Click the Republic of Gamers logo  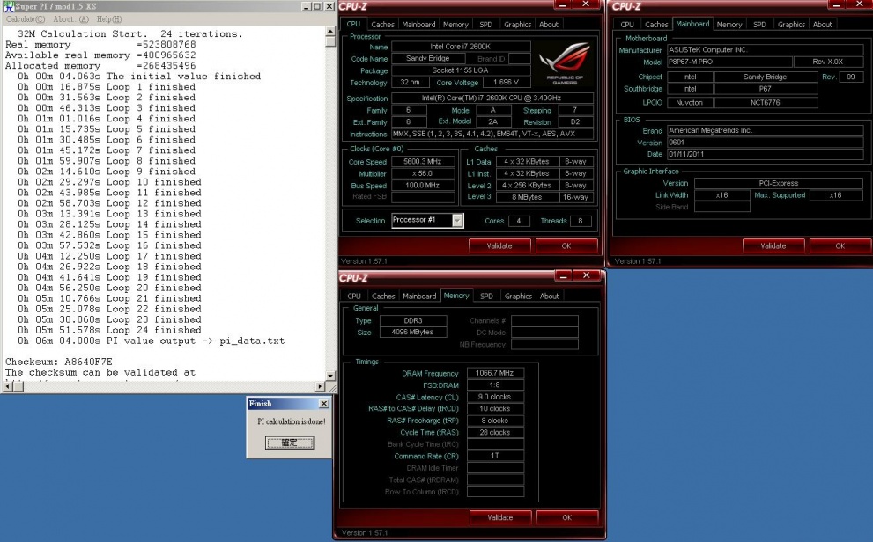pyautogui.click(x=565, y=62)
